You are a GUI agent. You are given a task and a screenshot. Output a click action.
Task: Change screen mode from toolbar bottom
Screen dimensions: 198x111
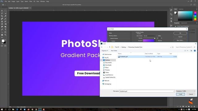pyautogui.click(x=5, y=46)
